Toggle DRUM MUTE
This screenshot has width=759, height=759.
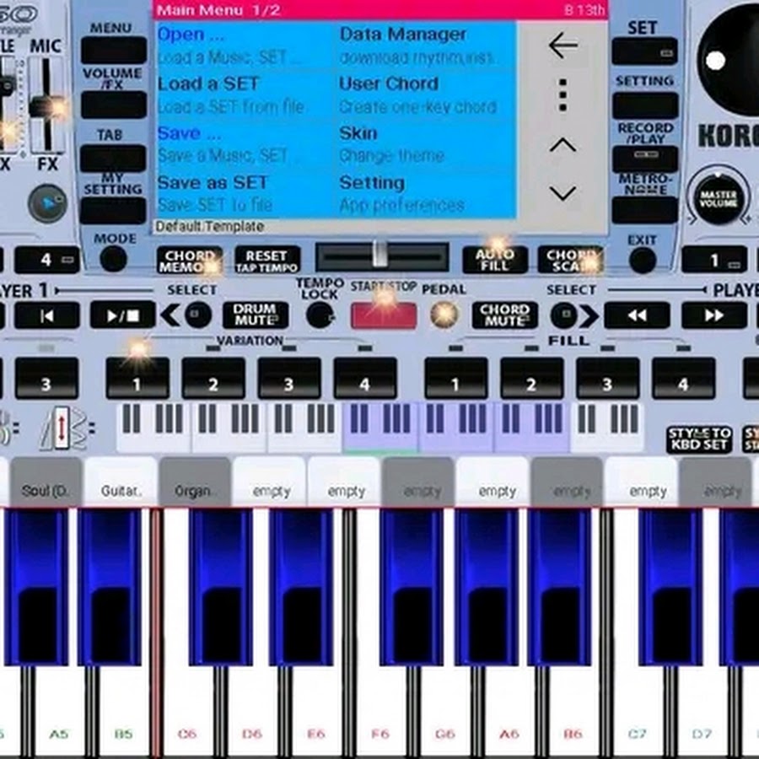[x=256, y=315]
